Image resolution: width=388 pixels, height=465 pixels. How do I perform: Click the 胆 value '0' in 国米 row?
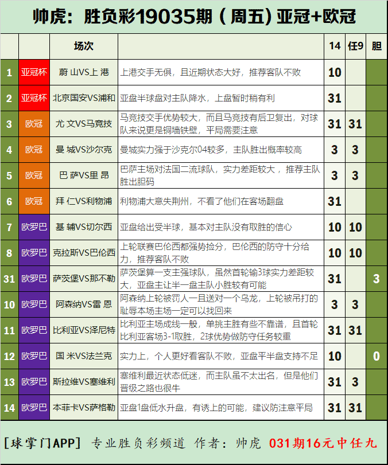[x=377, y=356]
